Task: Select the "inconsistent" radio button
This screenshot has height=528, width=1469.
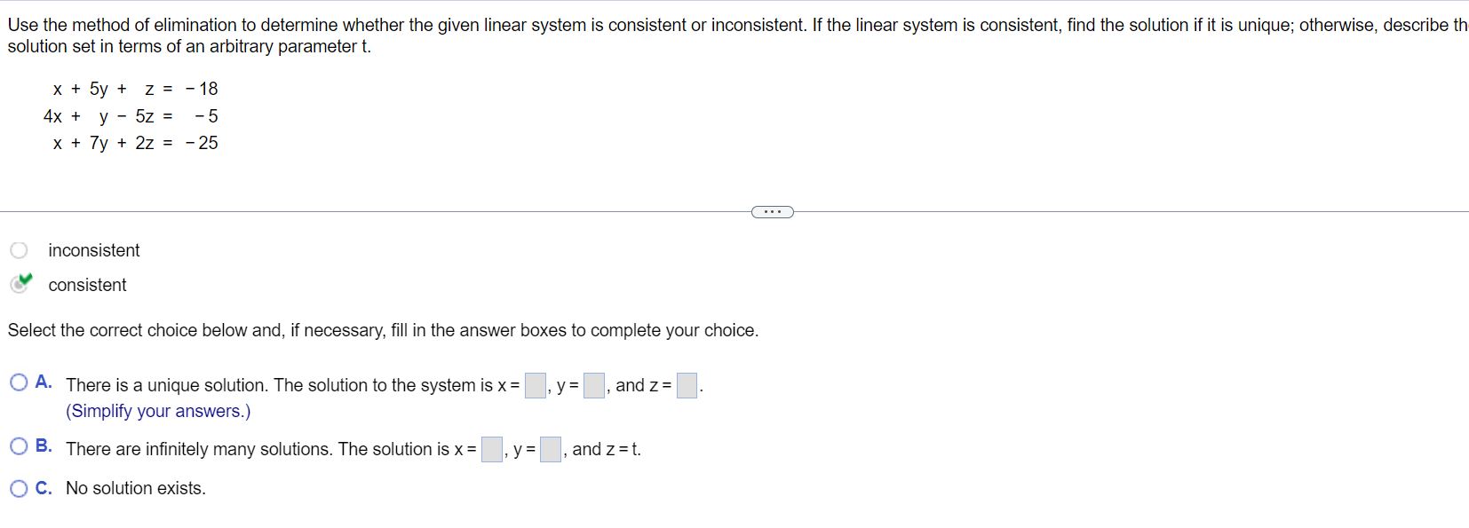Action: click(x=19, y=249)
